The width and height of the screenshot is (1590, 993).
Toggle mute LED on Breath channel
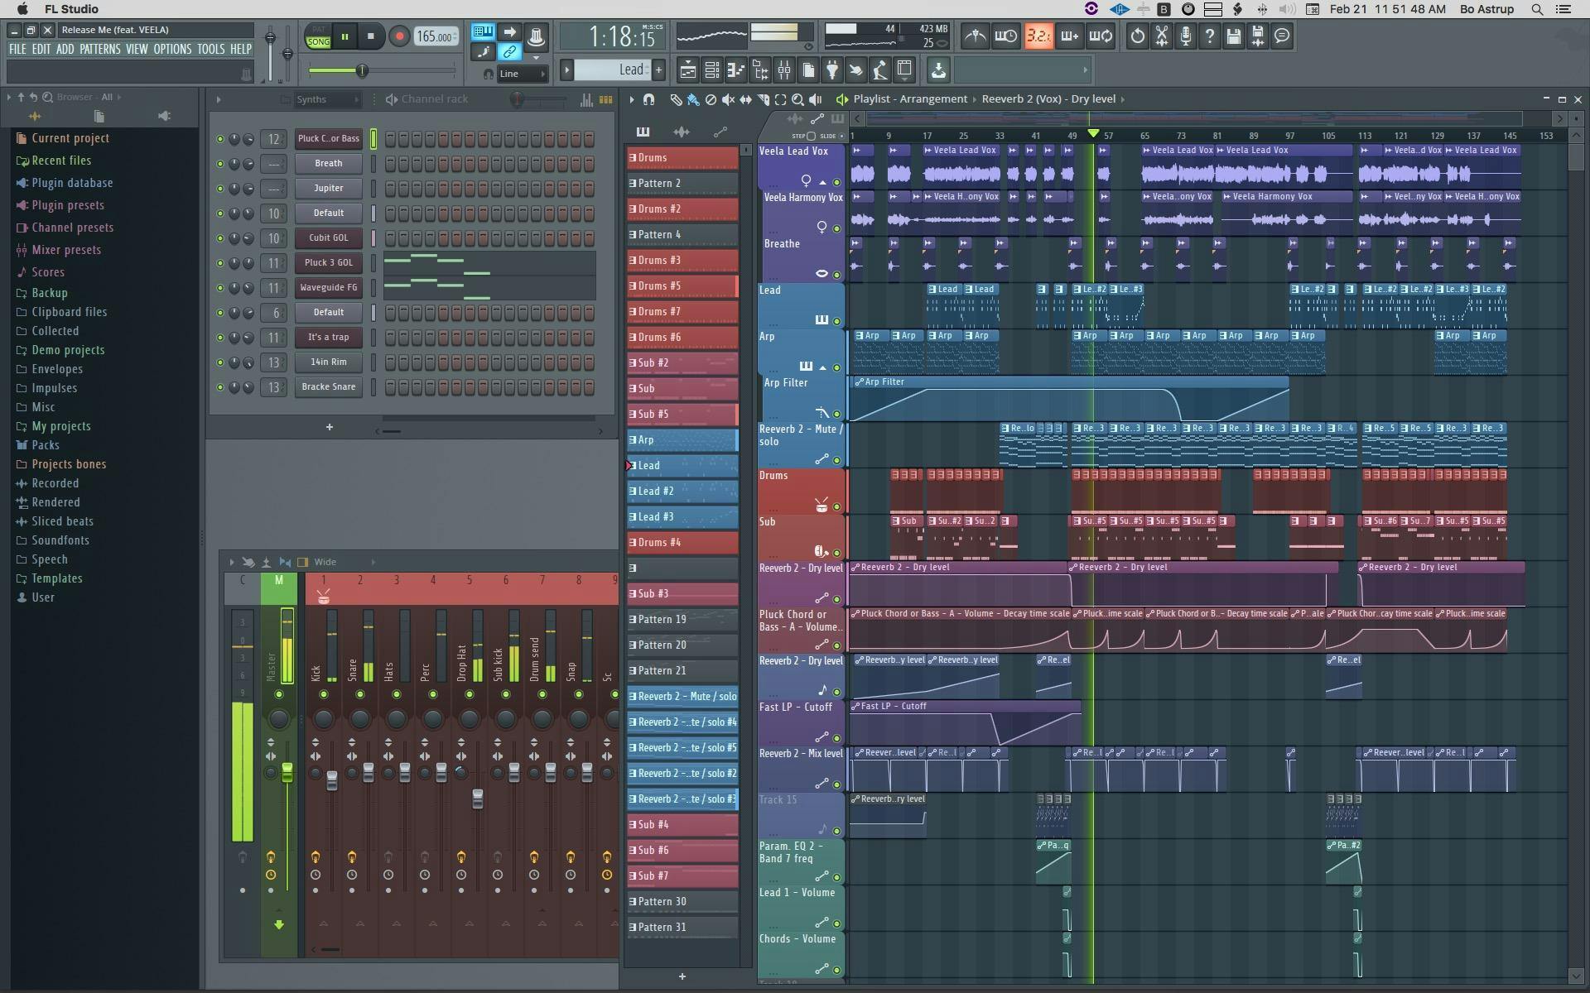point(219,164)
